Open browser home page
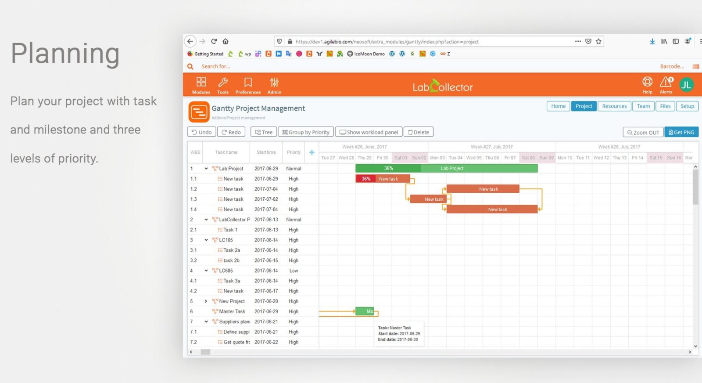The width and height of the screenshot is (702, 383). point(226,41)
